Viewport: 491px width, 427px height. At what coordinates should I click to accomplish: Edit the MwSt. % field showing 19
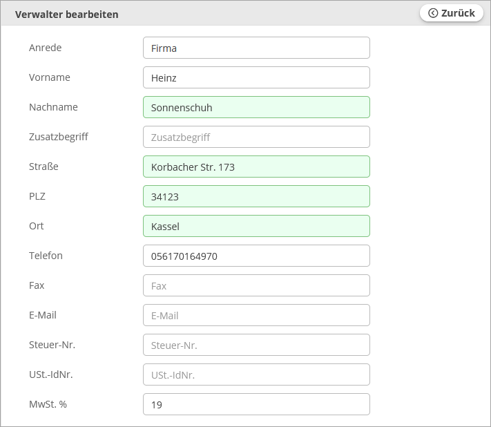pos(256,405)
